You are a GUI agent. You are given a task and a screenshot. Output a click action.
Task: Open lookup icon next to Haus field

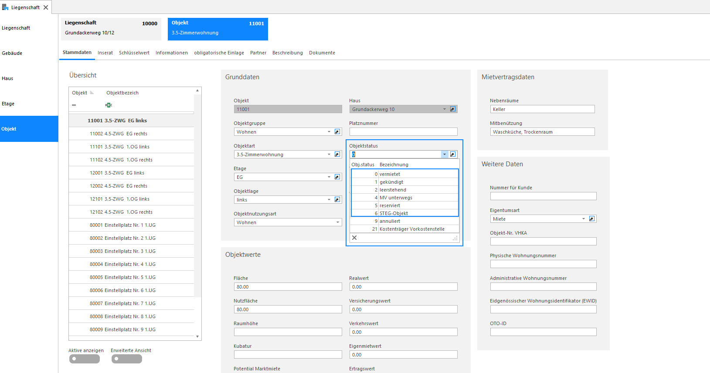click(453, 109)
